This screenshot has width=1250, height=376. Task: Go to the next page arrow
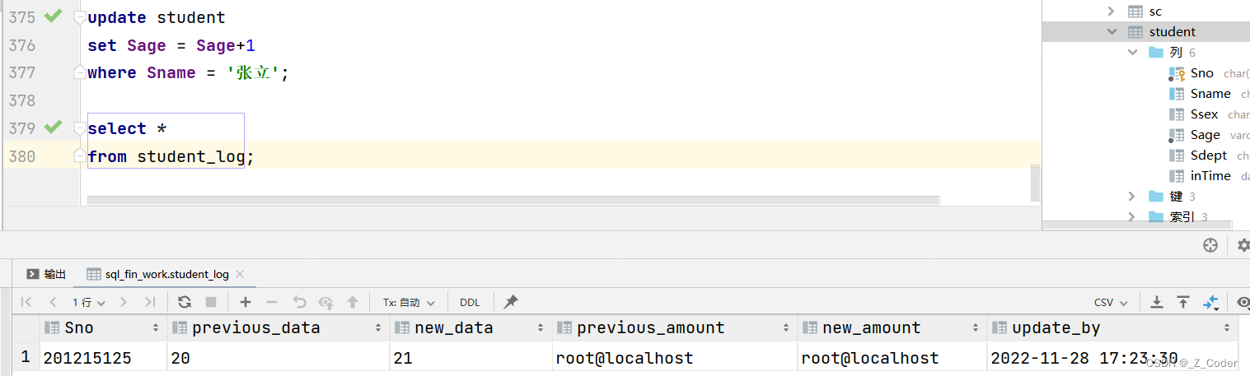click(124, 302)
